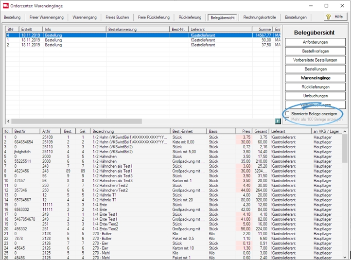351x261 pixels.
Task: Click the jhdghdfdh BestNr cell
Action: point(22,152)
